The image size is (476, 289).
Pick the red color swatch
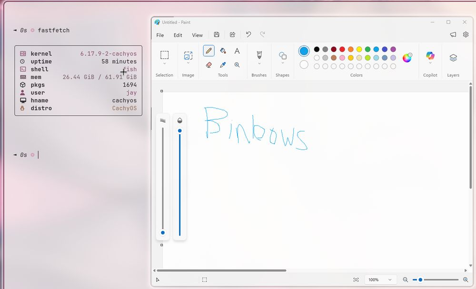click(342, 50)
